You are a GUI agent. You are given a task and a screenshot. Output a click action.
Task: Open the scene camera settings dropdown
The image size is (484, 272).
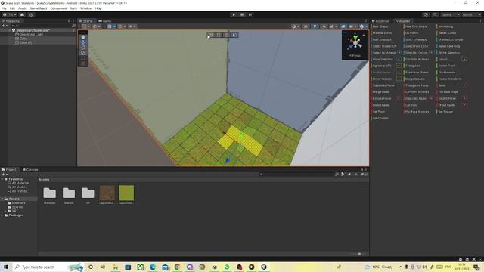point(352,26)
